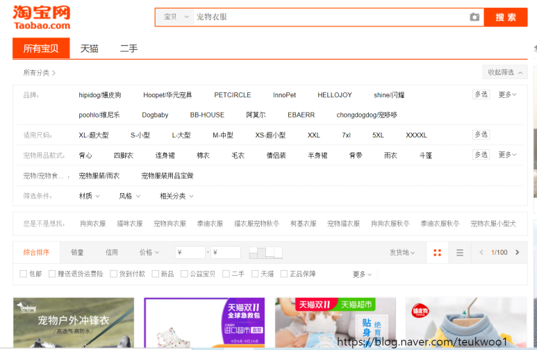The width and height of the screenshot is (537, 350).
Task: Click the orange 搜索 search button
Action: [506, 17]
